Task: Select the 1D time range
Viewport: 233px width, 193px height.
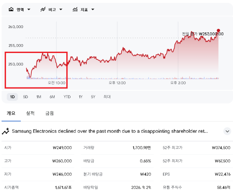Action: pos(12,97)
